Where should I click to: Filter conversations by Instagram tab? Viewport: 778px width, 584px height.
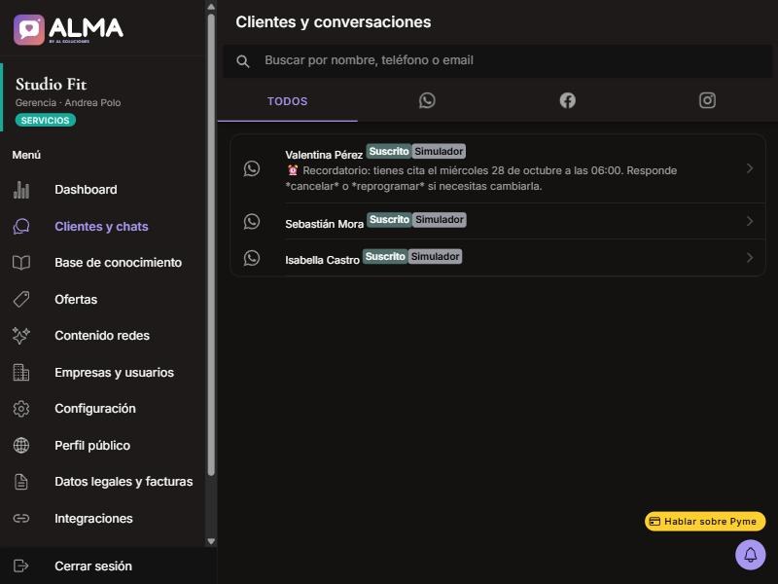coord(708,101)
